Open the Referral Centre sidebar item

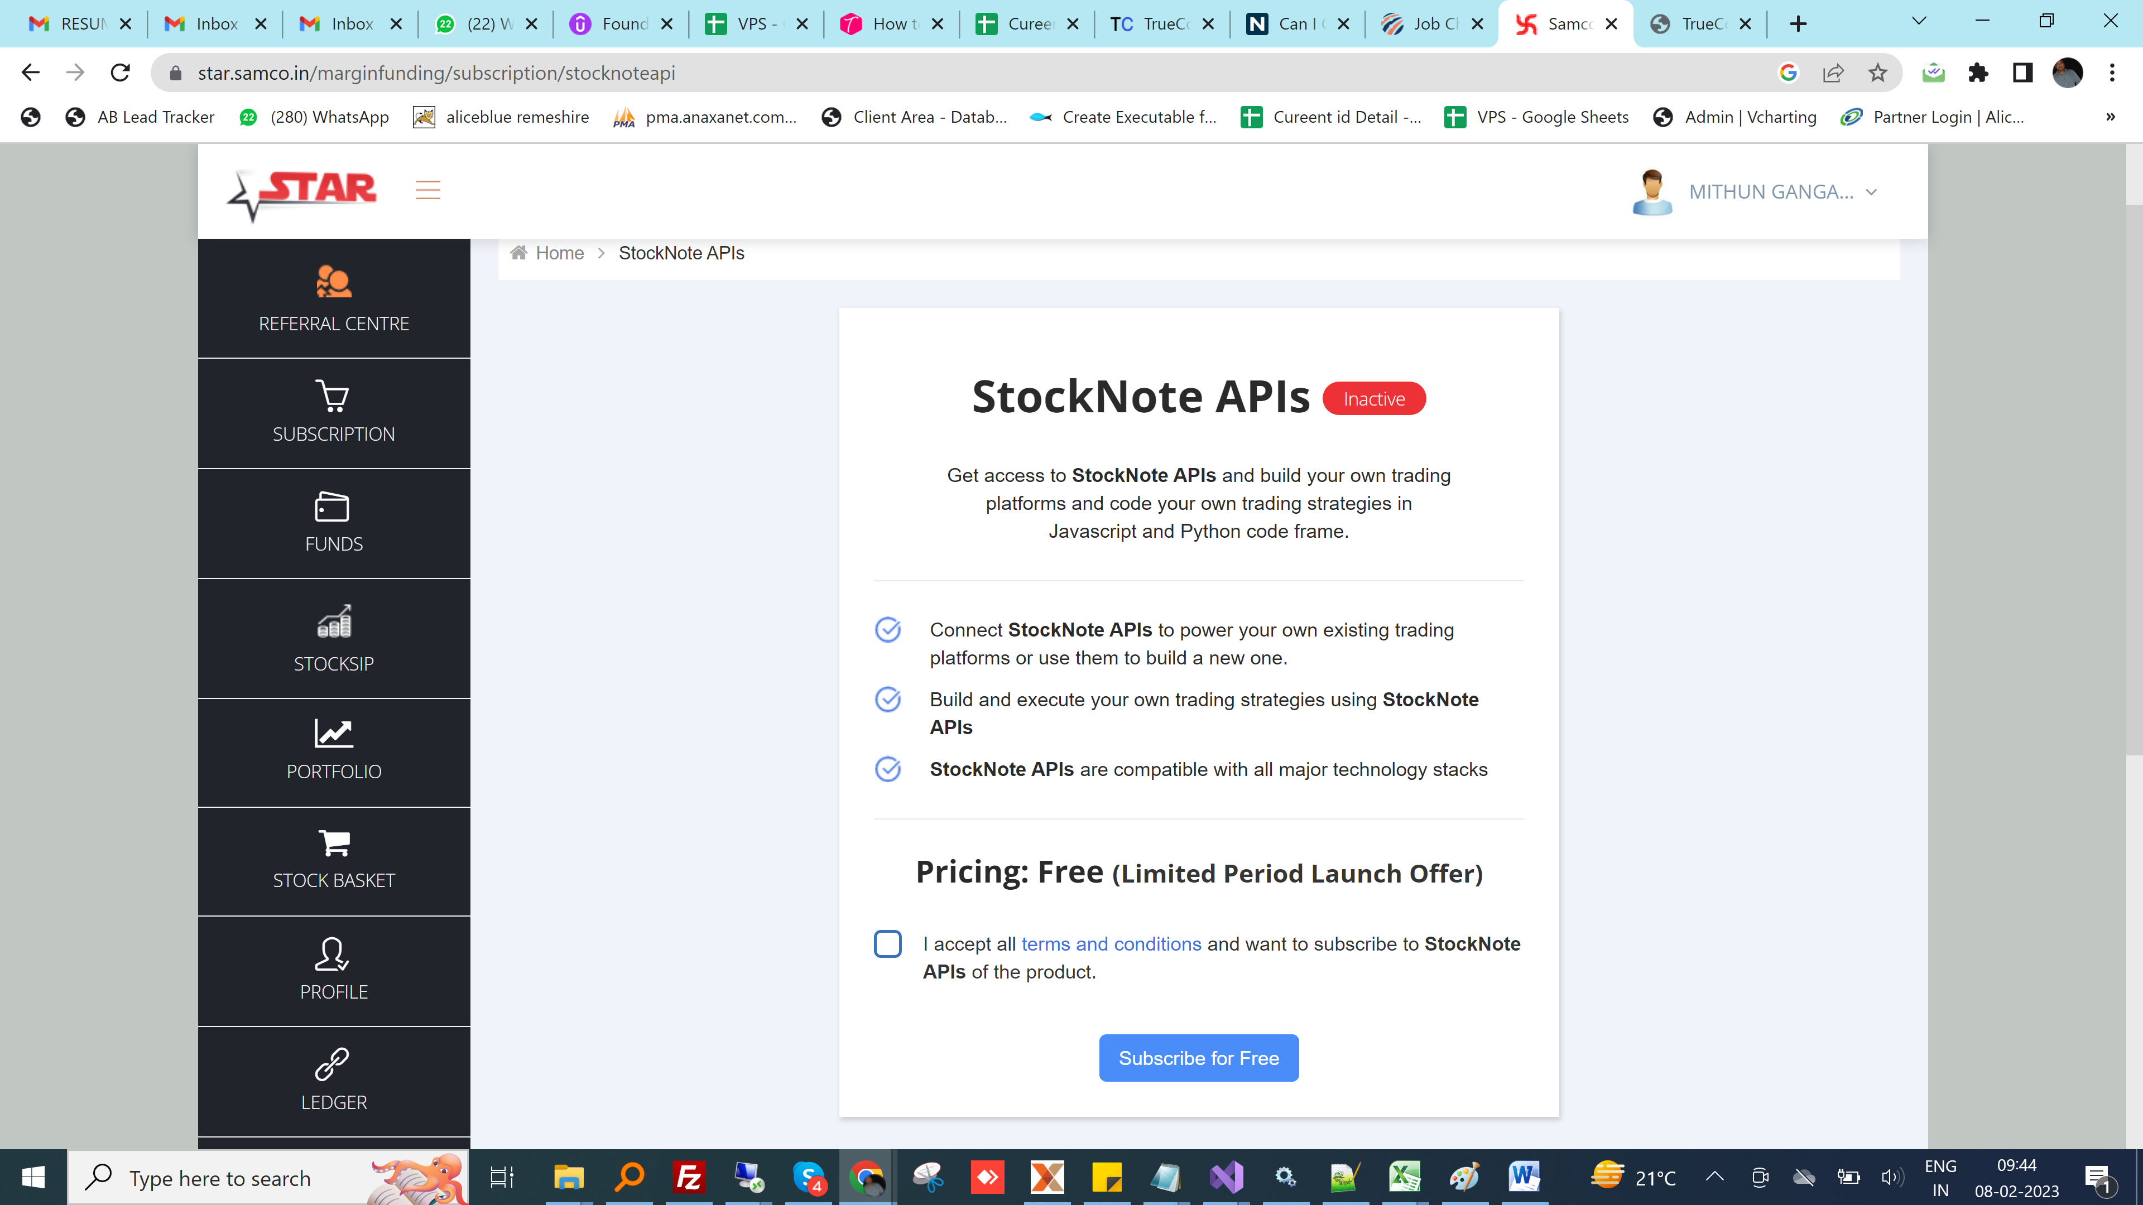click(334, 298)
